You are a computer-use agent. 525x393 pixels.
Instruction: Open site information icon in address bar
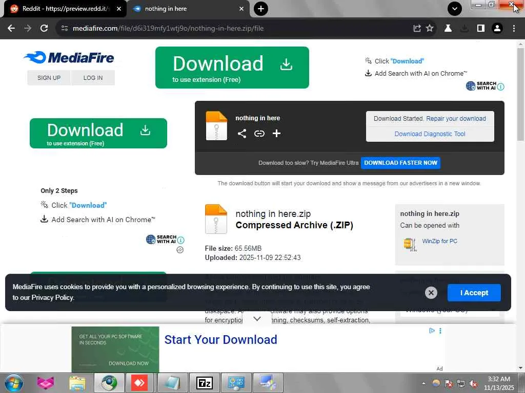pos(65,29)
